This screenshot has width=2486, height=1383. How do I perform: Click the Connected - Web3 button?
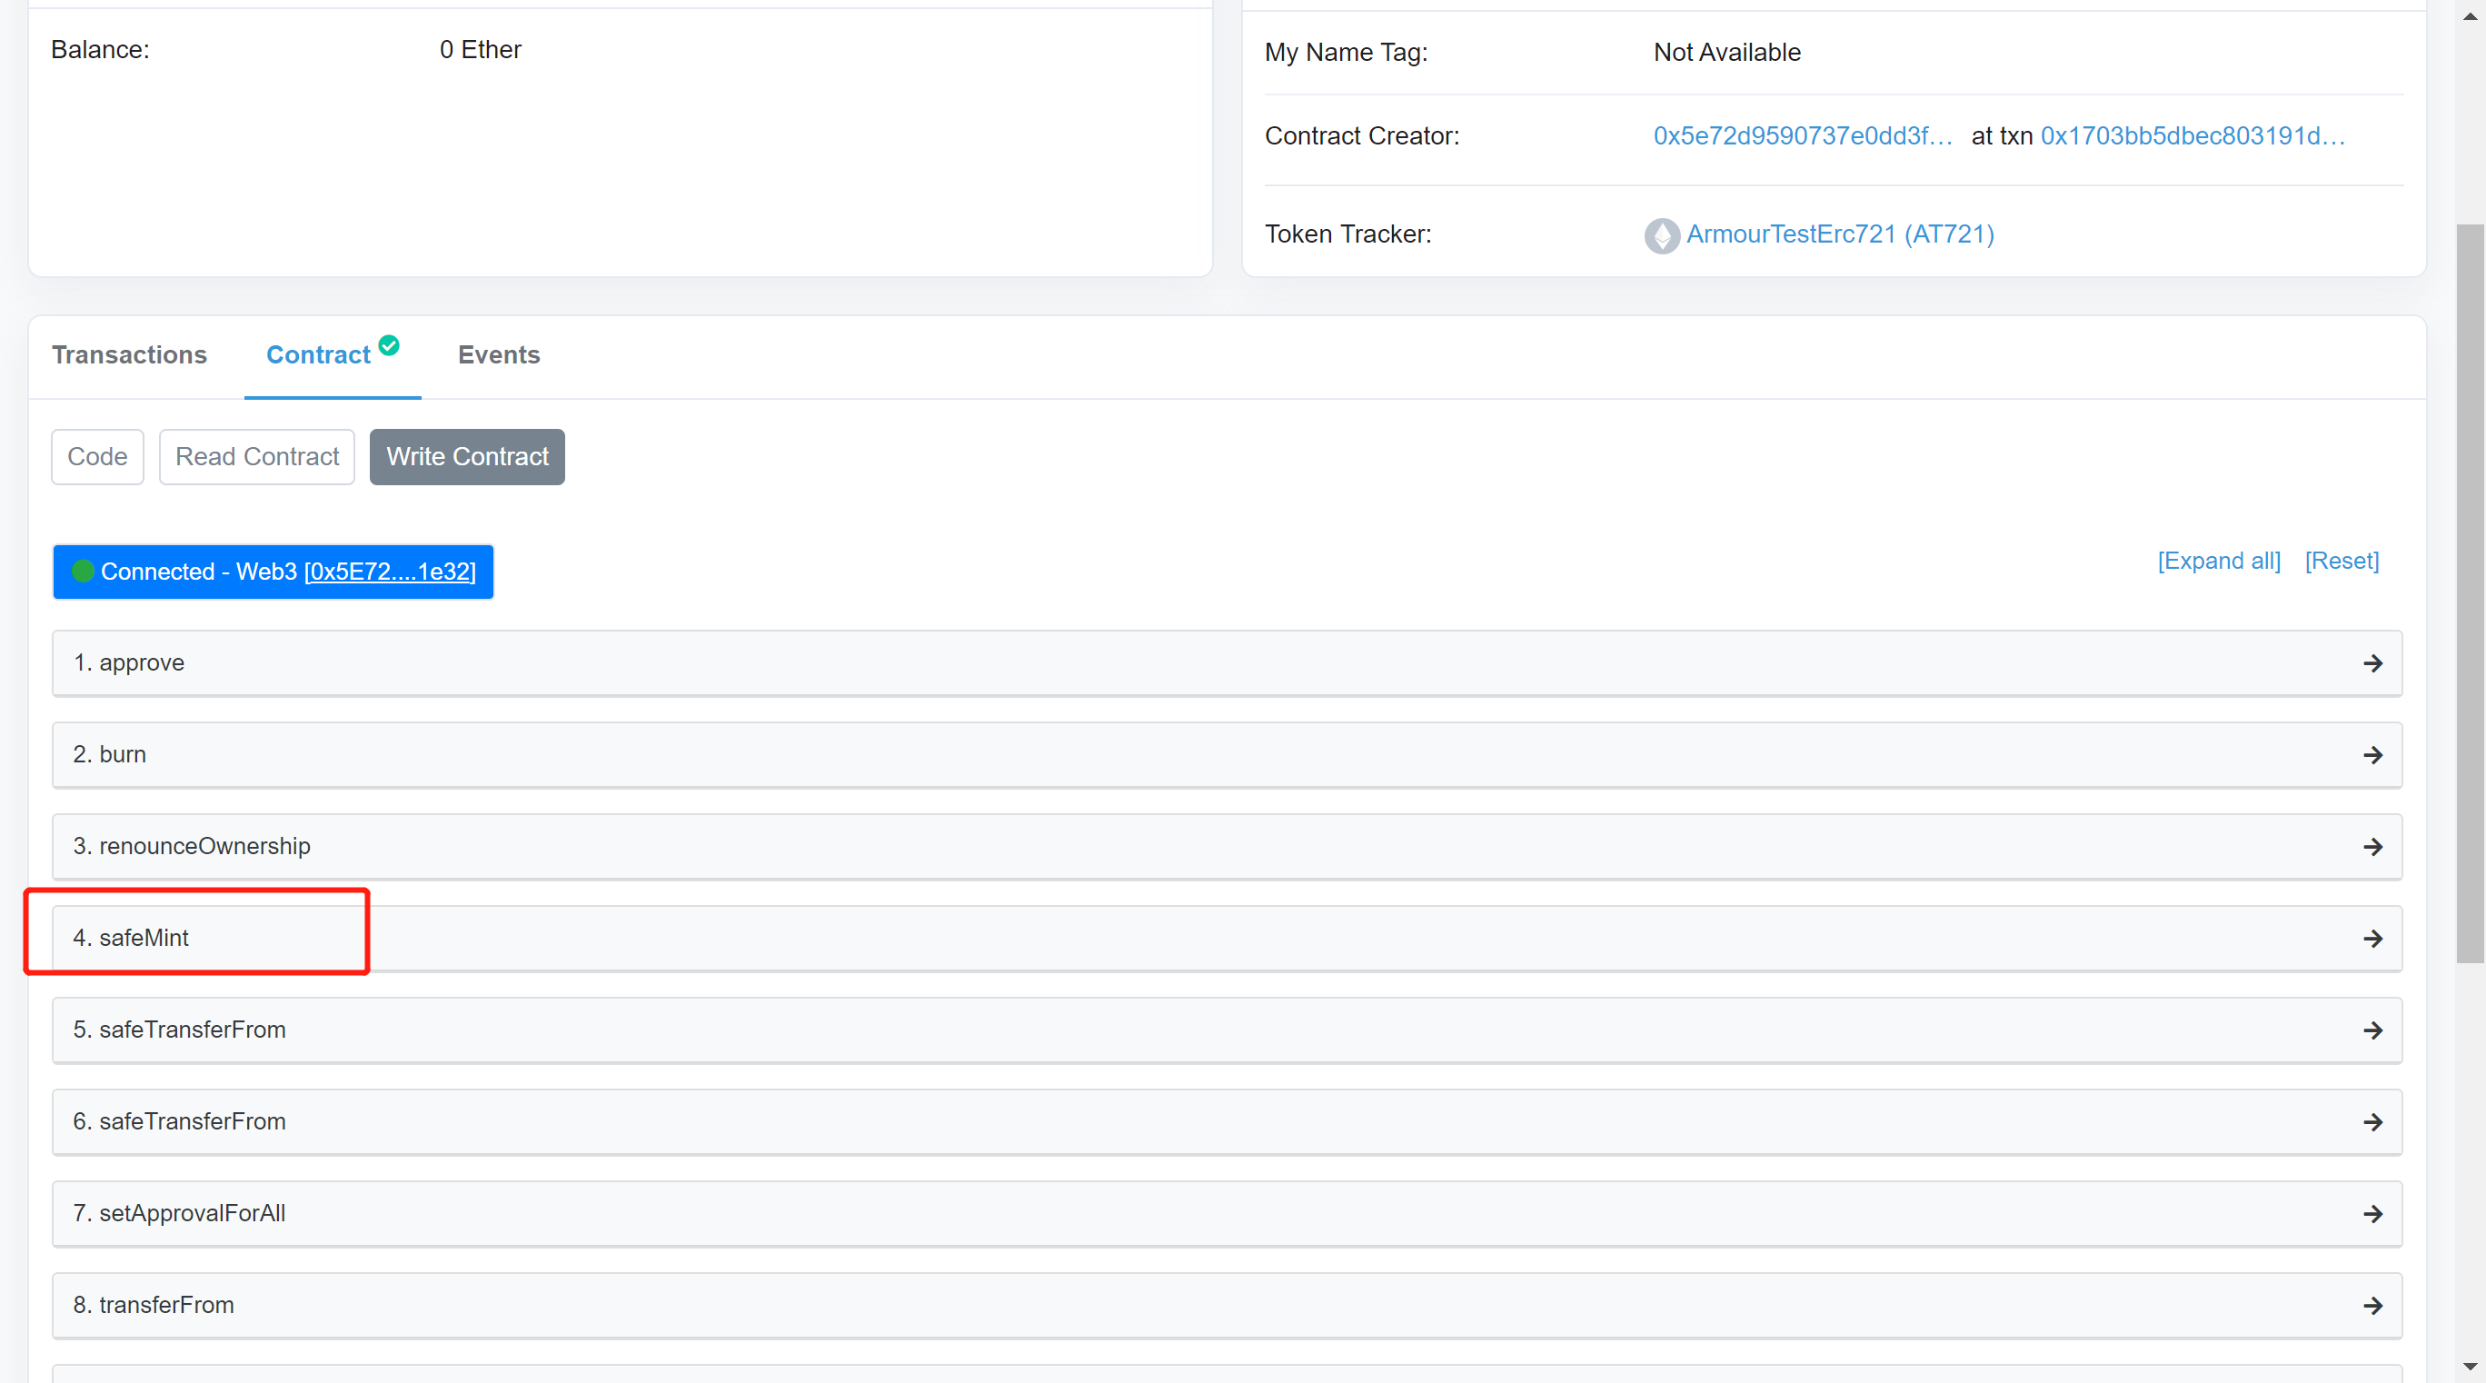tap(273, 572)
